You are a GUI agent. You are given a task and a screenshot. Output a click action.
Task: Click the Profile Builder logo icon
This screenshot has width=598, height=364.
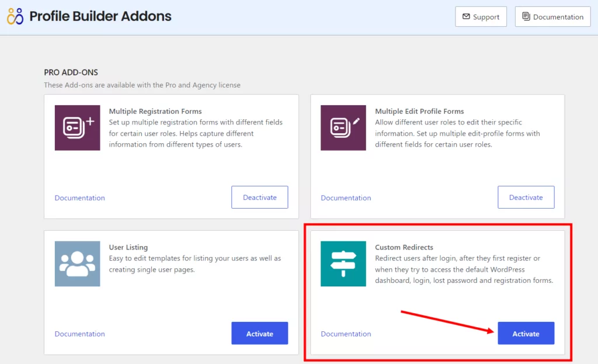coord(15,16)
